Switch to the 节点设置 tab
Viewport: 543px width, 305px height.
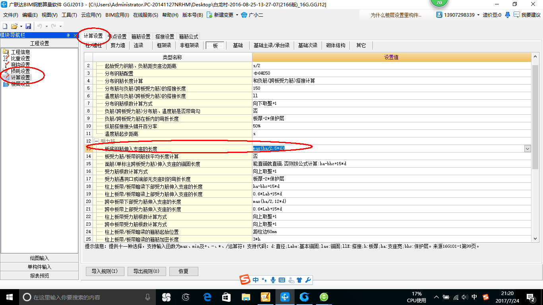coord(117,37)
